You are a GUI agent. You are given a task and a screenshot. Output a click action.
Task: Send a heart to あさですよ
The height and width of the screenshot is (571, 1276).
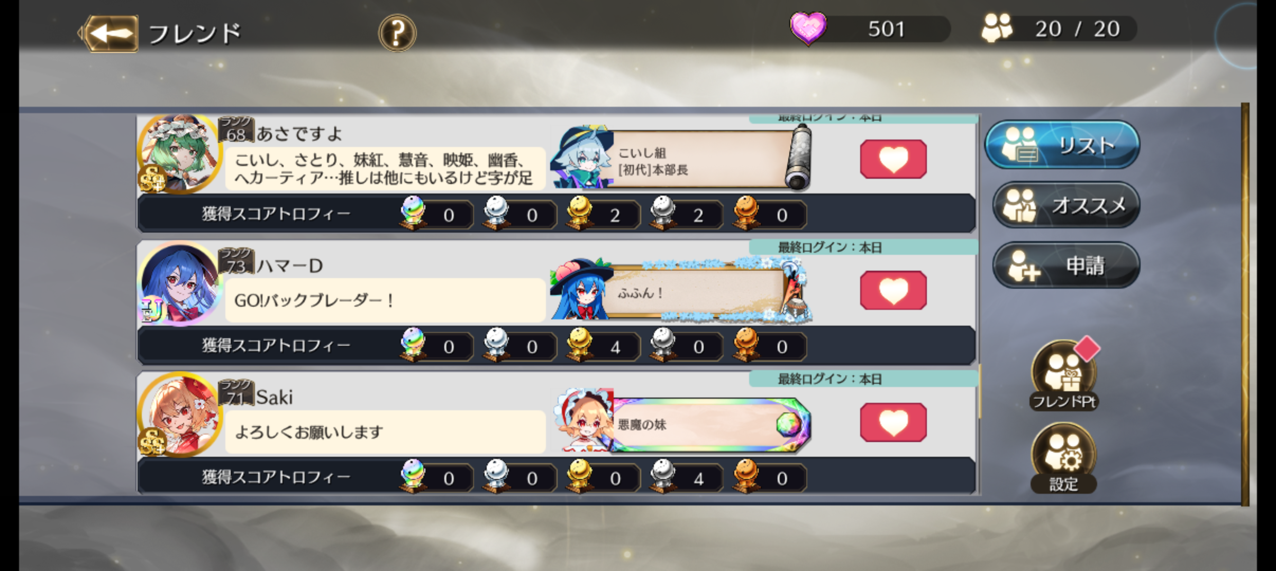click(x=893, y=159)
